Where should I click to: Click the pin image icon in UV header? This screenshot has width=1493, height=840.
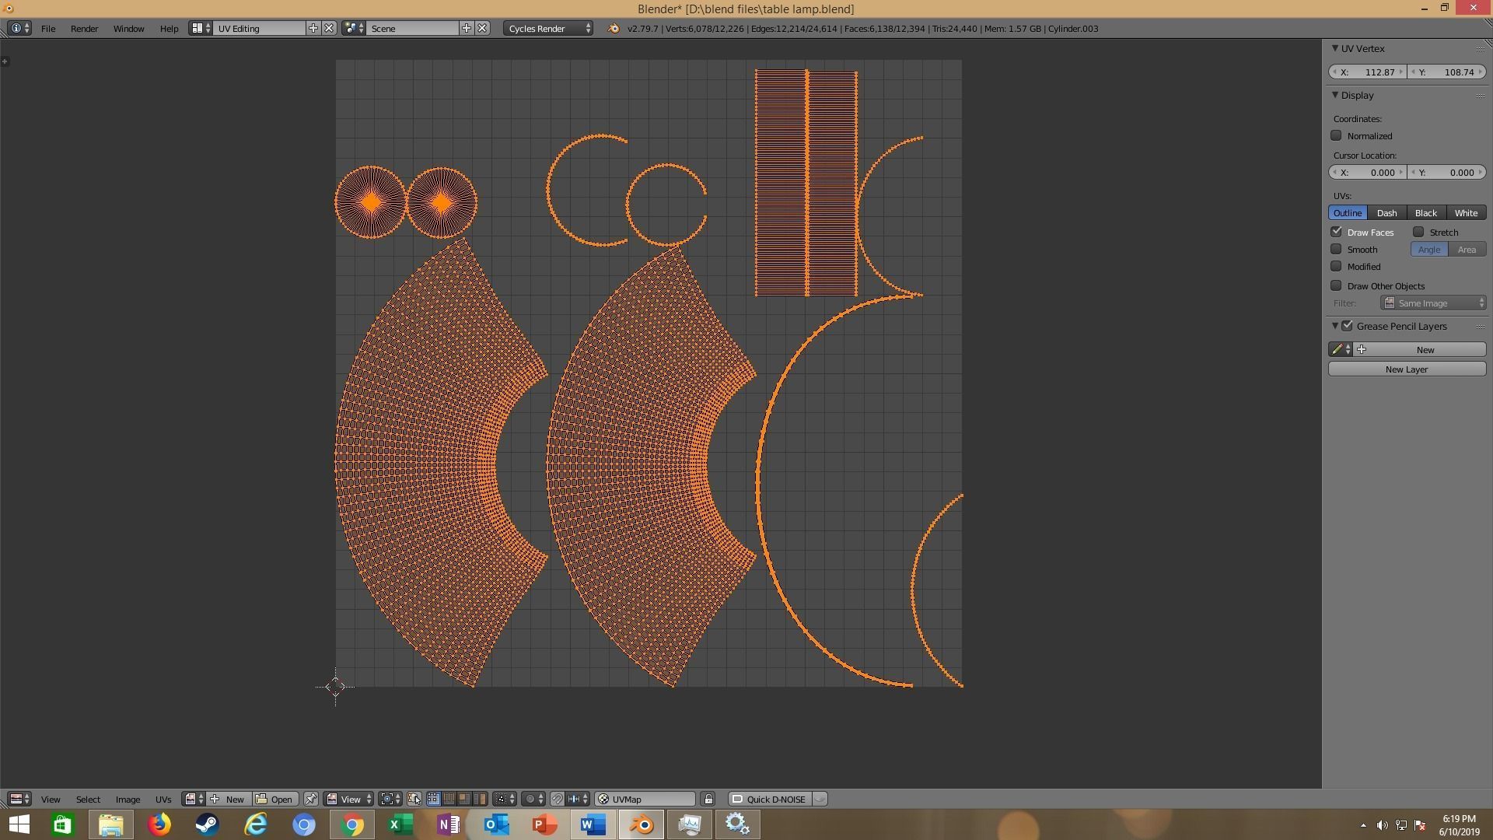click(x=310, y=799)
